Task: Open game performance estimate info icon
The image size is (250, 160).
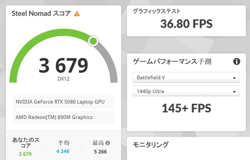Action: pos(237,61)
